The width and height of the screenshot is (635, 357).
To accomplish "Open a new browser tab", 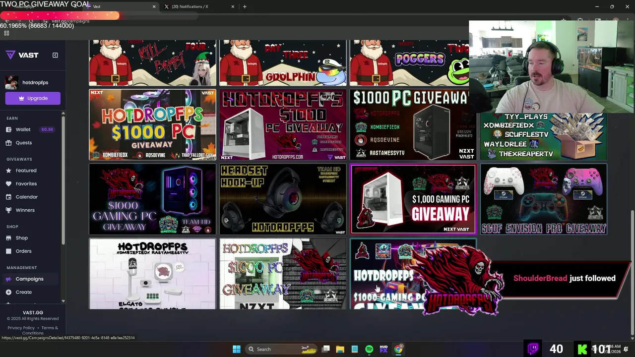I will tap(245, 6).
